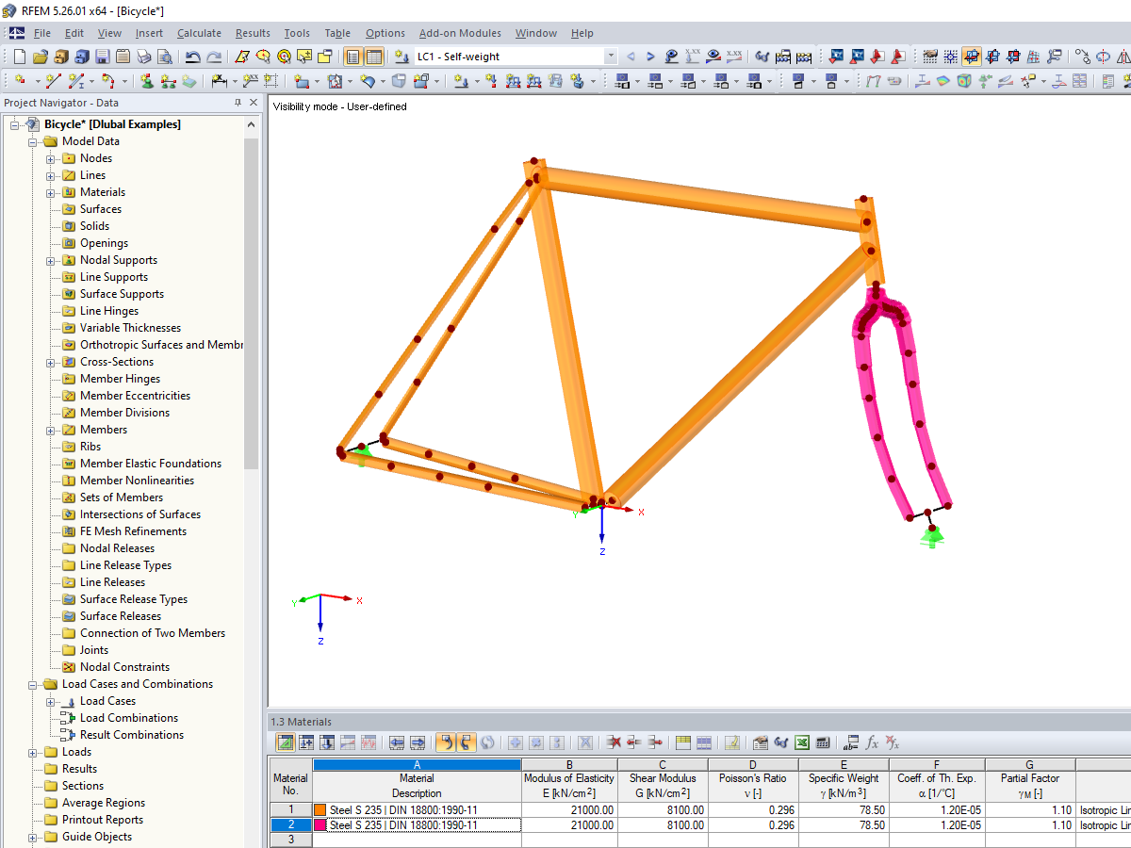Screen dimensions: 1131x848
Task: Expand the Members tree item
Action: pos(50,430)
